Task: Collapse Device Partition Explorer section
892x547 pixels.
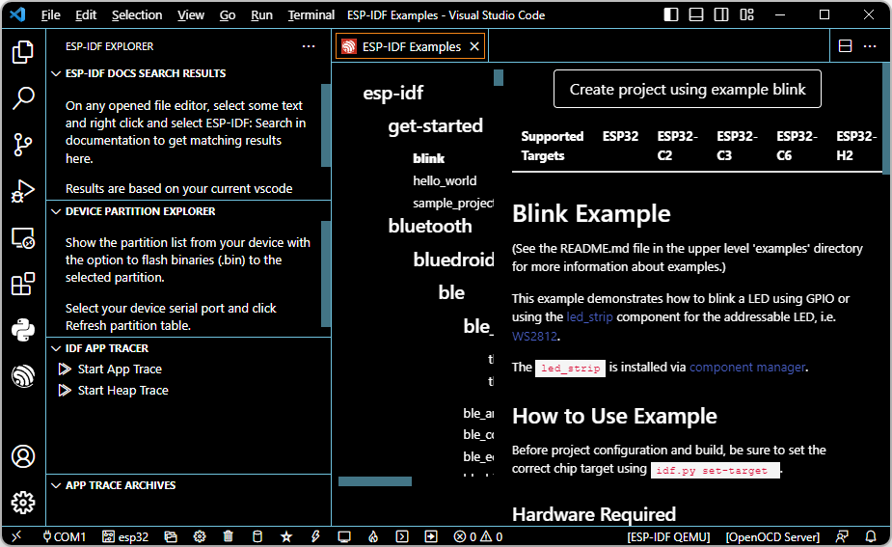Action: [x=56, y=211]
